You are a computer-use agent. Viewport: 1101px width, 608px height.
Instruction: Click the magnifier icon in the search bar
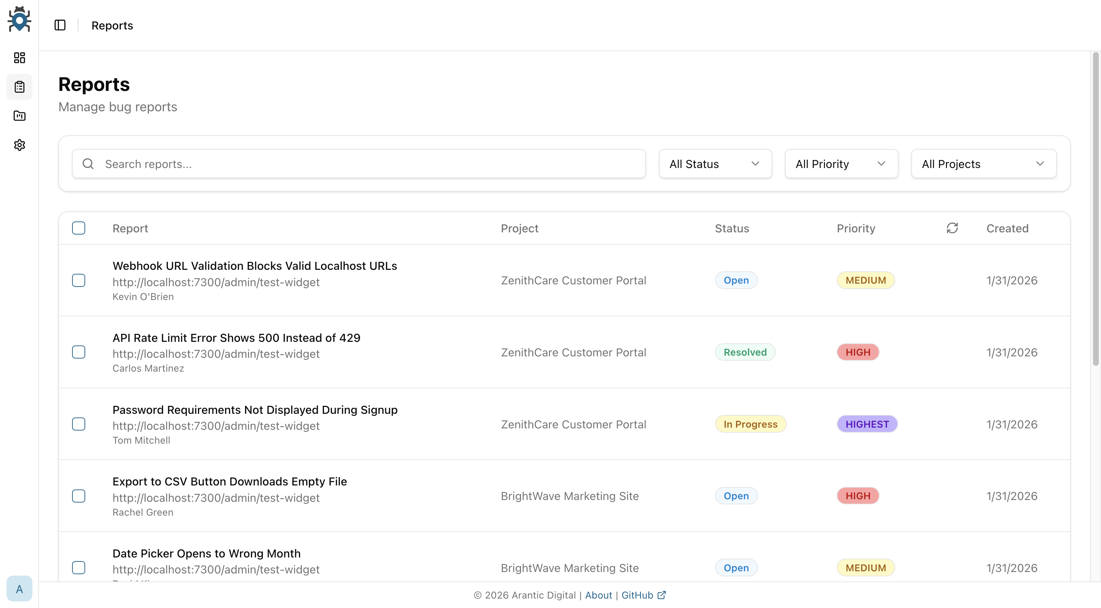(x=88, y=164)
